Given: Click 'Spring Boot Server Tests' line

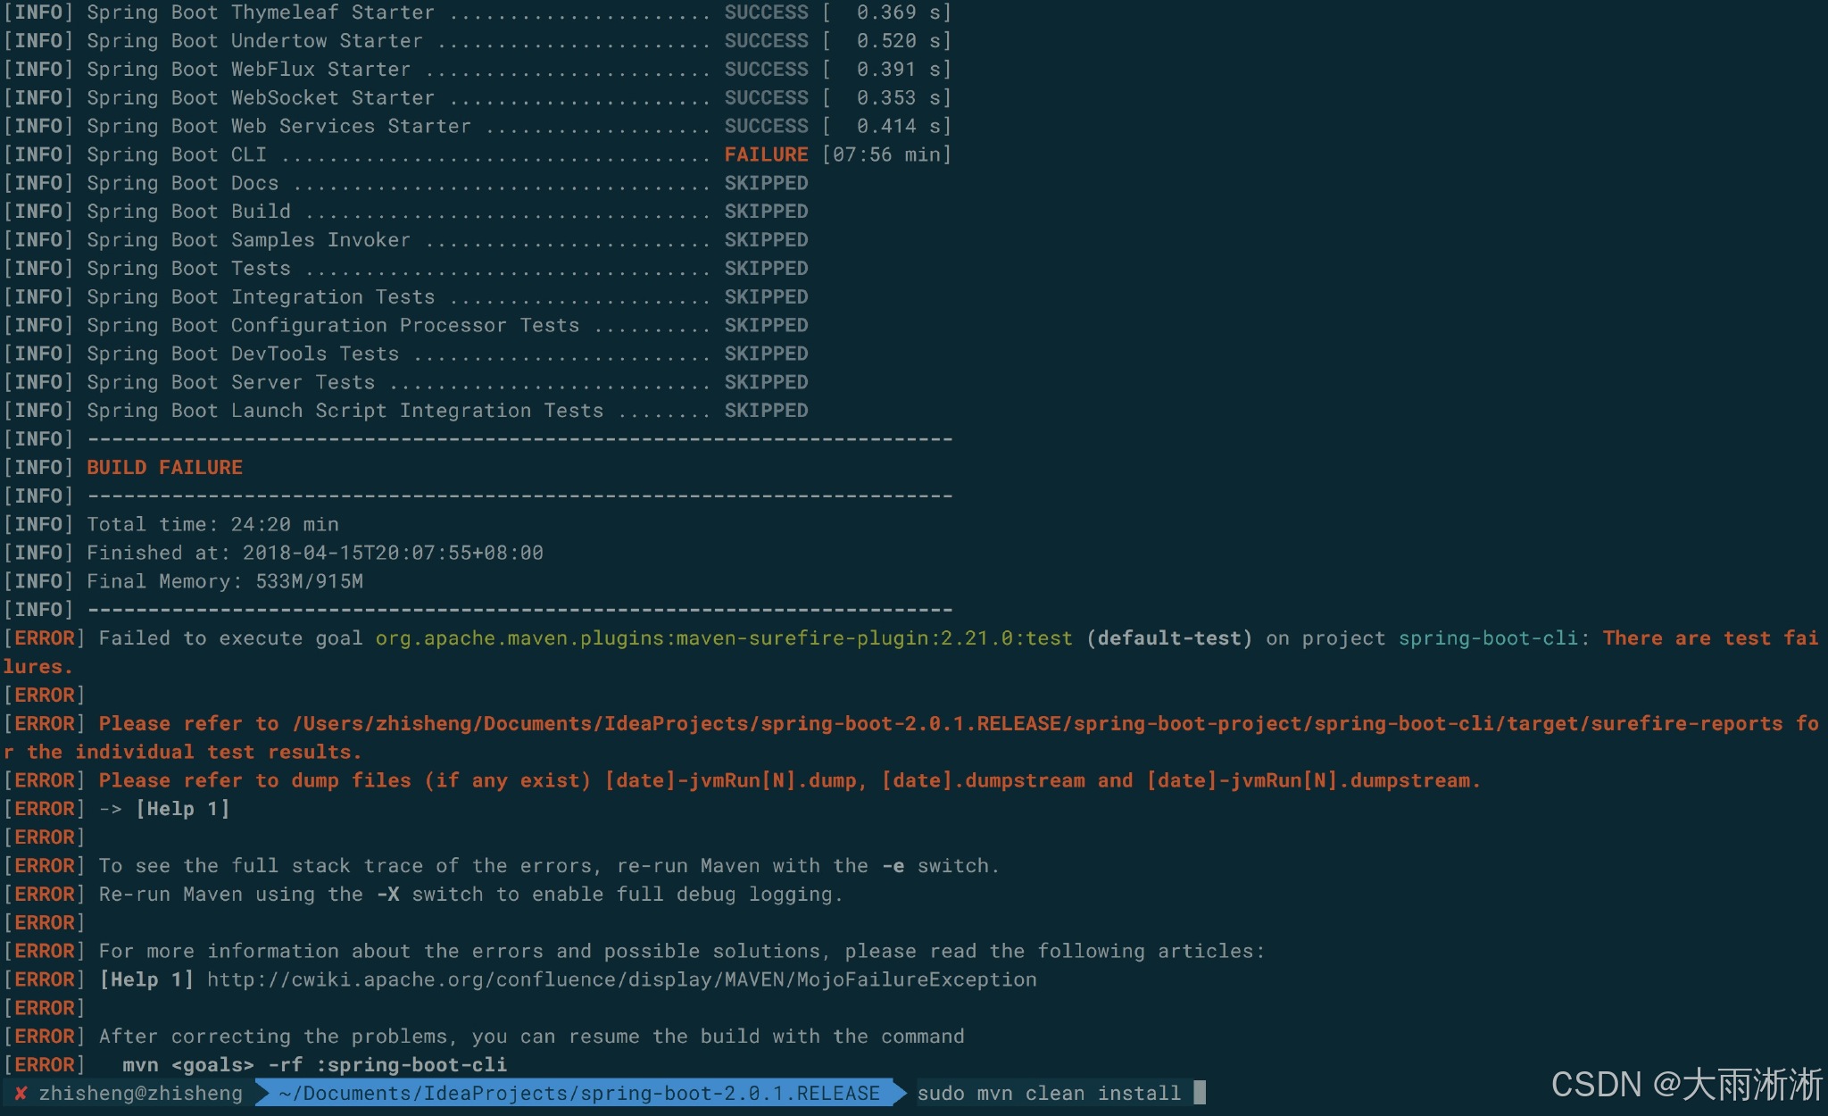Looking at the screenshot, I should coord(406,382).
